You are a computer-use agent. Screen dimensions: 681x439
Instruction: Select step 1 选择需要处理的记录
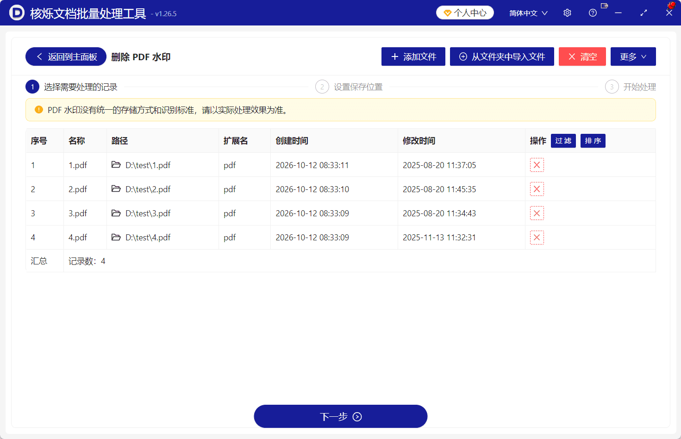click(x=72, y=87)
